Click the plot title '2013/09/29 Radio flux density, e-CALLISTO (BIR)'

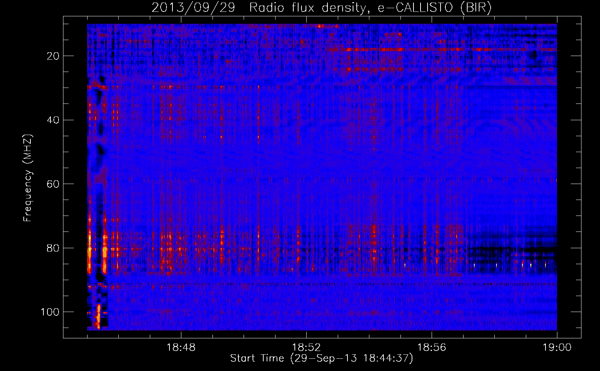[x=322, y=7]
